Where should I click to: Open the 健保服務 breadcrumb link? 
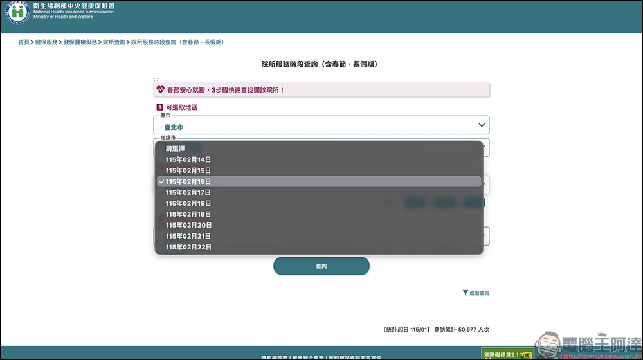click(46, 42)
